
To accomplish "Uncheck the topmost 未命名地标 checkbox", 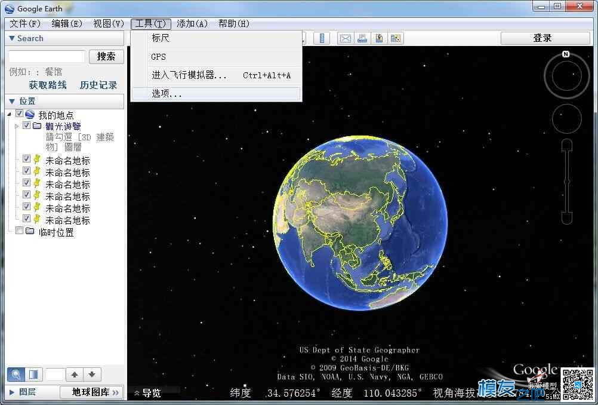I will (x=26, y=159).
